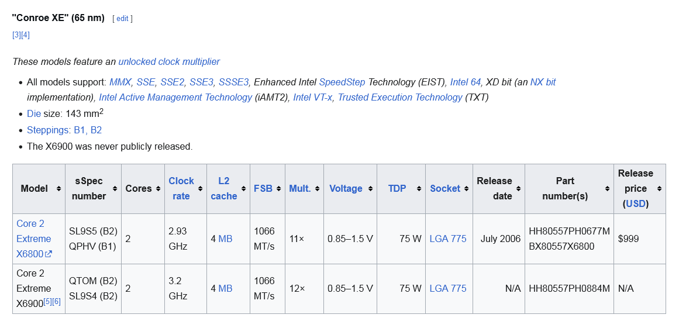
Task: Open citation reference [3]
Action: click(16, 35)
